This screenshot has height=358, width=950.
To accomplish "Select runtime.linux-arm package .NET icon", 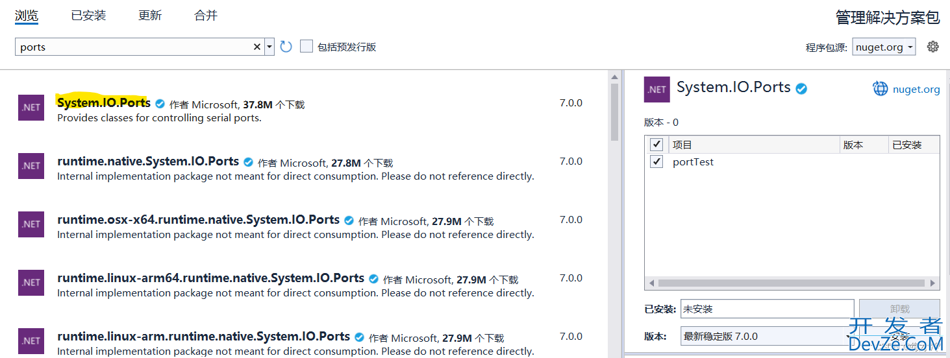I will [31, 341].
